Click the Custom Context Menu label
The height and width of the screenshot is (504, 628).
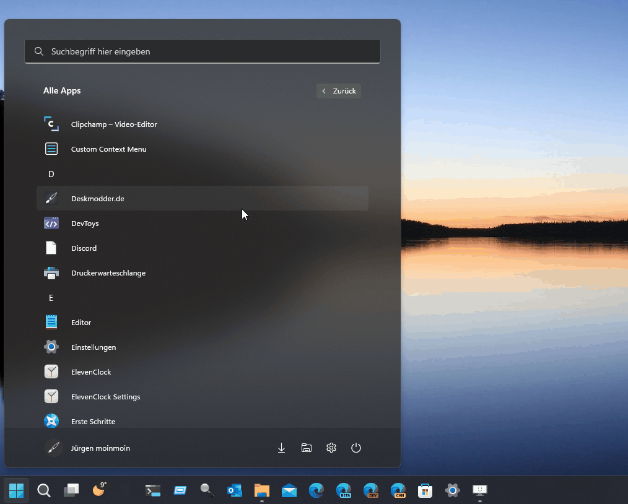pos(109,149)
